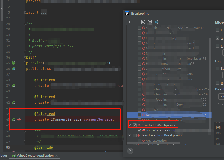Click the chevron at top-left editor edge

coord(2,9)
